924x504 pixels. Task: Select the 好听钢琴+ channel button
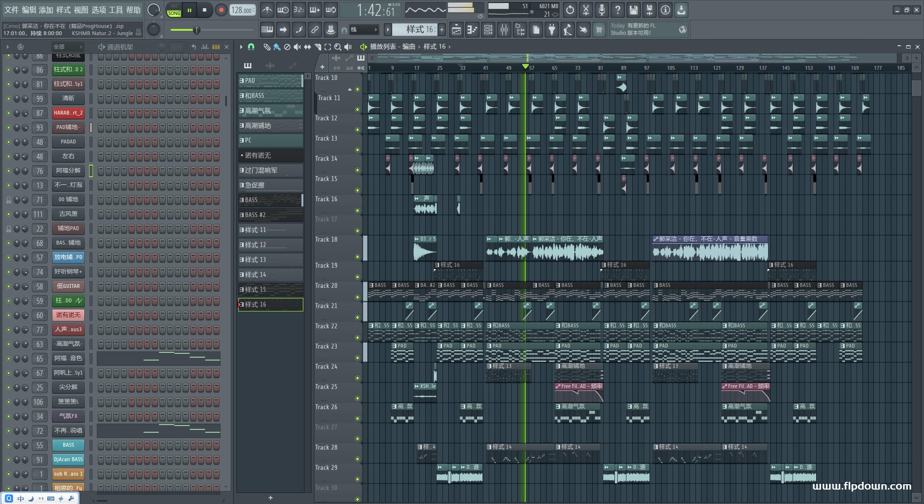point(68,272)
